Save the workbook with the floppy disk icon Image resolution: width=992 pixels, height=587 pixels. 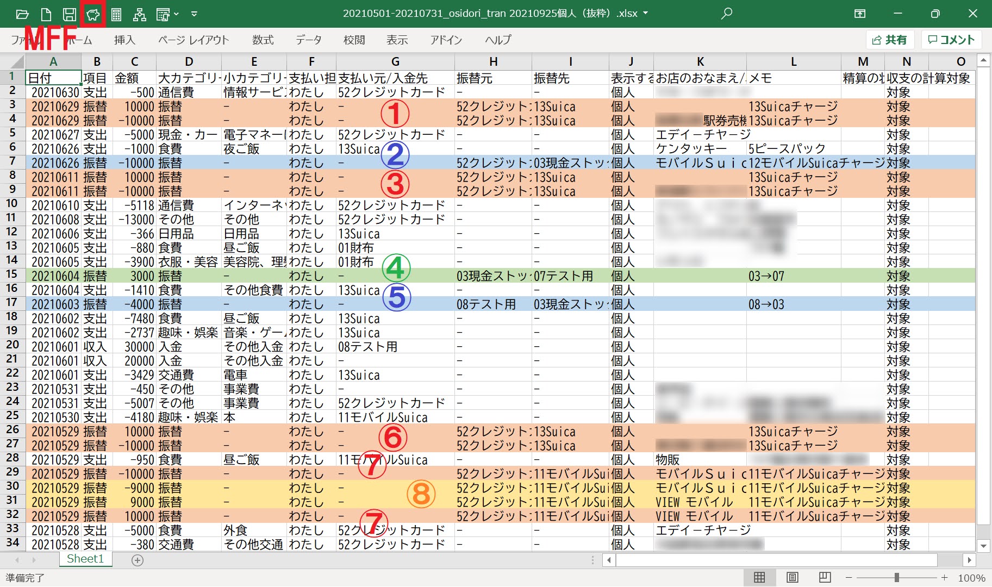click(x=69, y=14)
